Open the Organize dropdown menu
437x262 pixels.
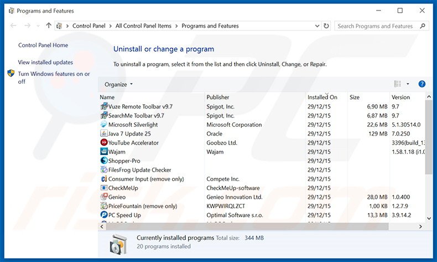tap(118, 84)
